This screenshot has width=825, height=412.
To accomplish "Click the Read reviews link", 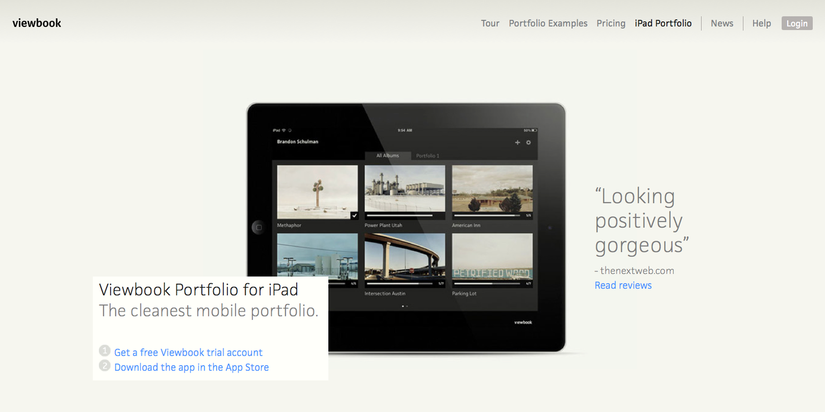I will 623,286.
